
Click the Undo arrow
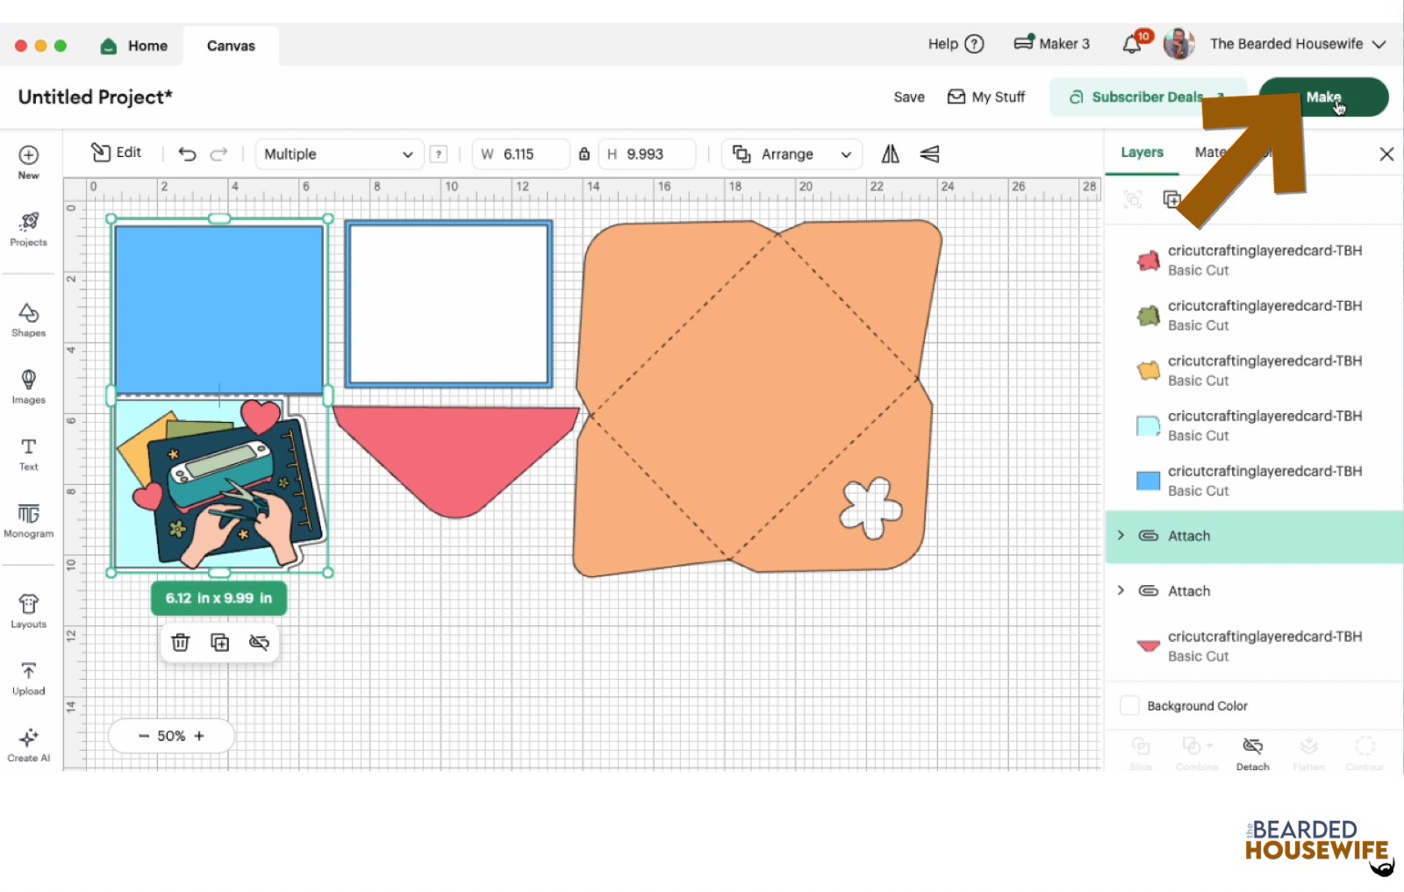[x=187, y=154]
